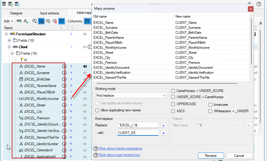Check Whitespace -> _UNDER option
This screenshot has height=161, width=267.
pos(210,111)
